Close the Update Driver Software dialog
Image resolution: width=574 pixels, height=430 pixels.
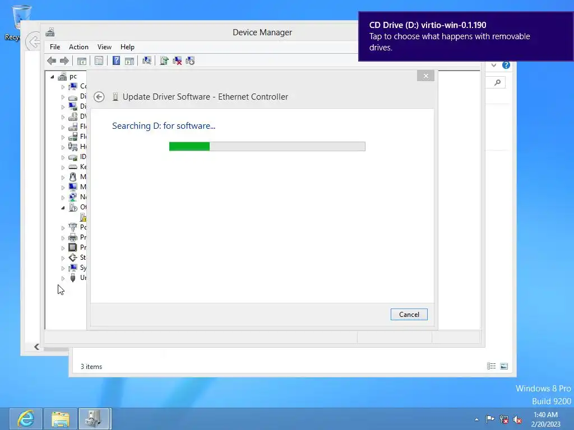point(425,76)
